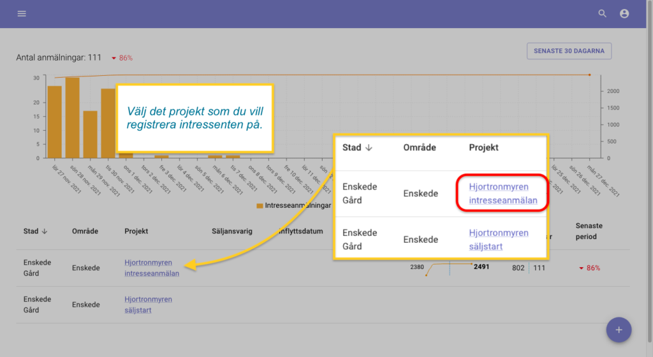Viewport: 653px width, 357px height.
Task: Click the search magnifier icon
Action: [602, 13]
